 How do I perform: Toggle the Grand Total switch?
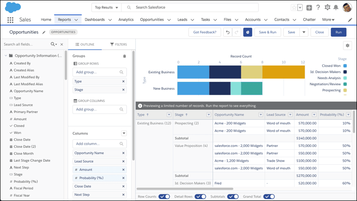269,197
